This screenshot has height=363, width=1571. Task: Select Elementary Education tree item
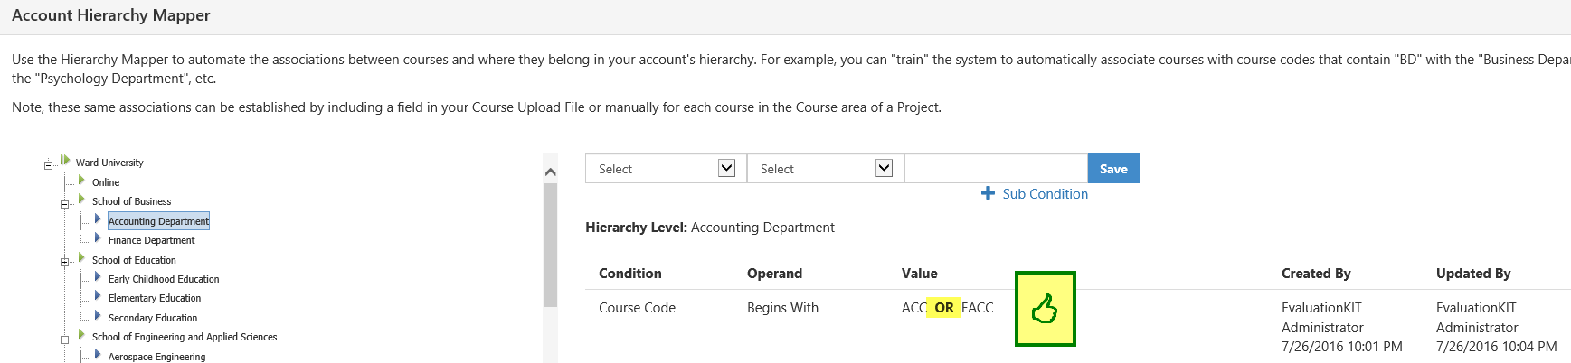pos(155,298)
